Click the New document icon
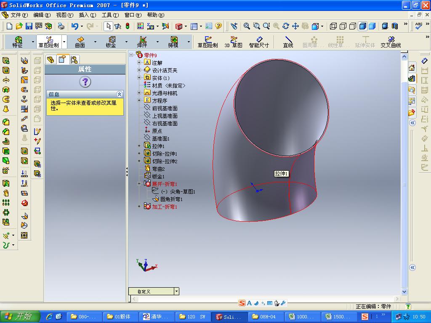Screen dimensions: 431x323 click(x=9, y=26)
